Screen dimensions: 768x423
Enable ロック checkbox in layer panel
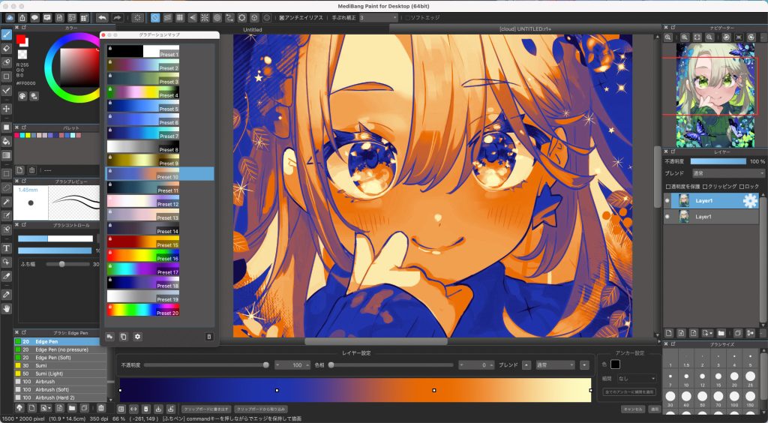(742, 187)
